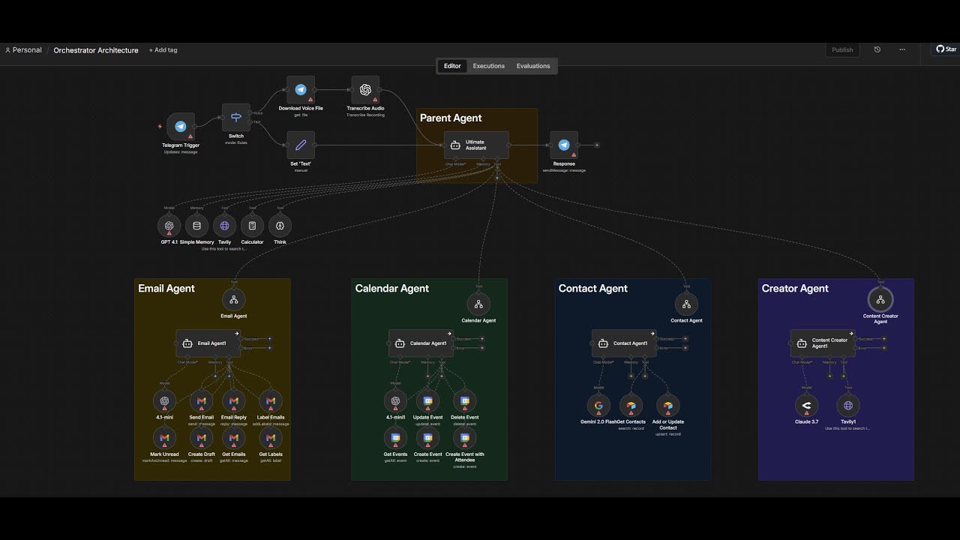Viewport: 960px width, 540px height.
Task: Open the Claude 3.7 model node
Action: point(806,406)
